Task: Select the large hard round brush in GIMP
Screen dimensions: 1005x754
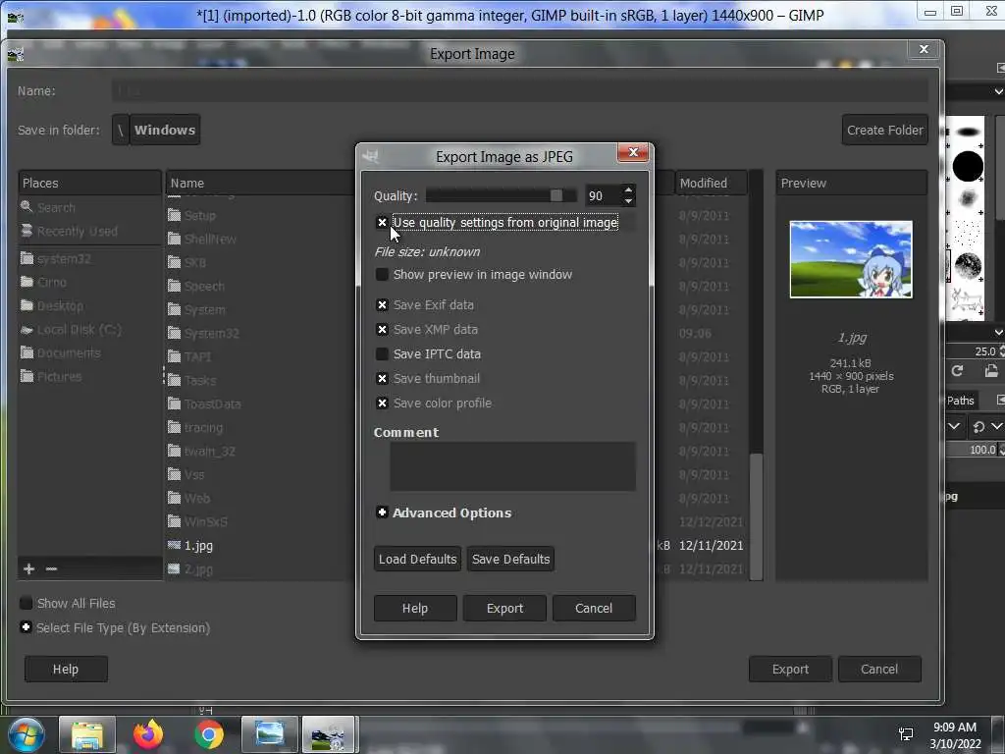Action: [x=967, y=167]
